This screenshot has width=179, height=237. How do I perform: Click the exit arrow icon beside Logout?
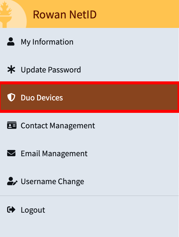(x=11, y=210)
